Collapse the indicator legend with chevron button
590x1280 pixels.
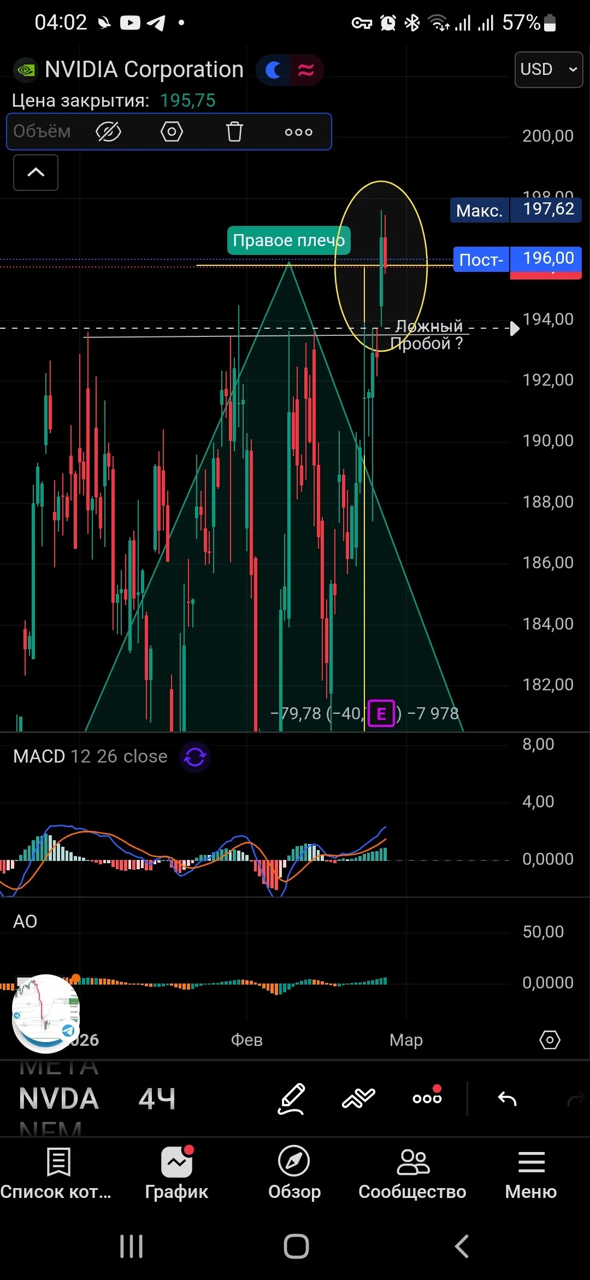(x=36, y=172)
